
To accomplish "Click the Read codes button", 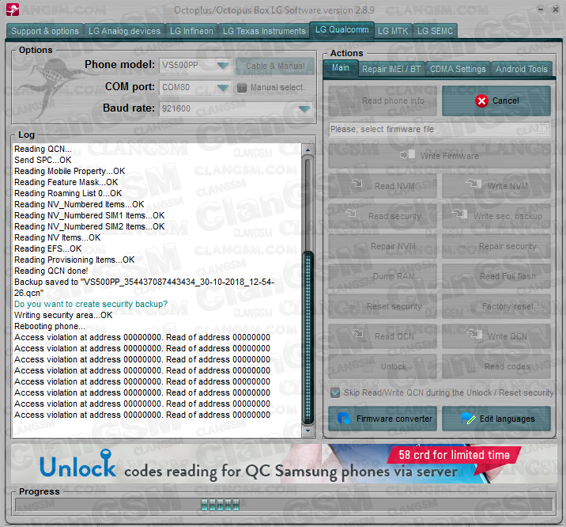I will point(496,366).
